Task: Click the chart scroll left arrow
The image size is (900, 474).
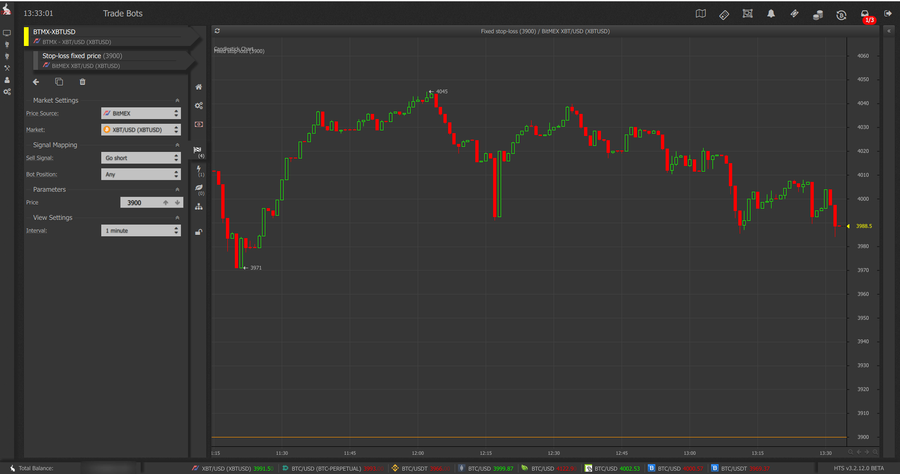Action: [x=859, y=452]
